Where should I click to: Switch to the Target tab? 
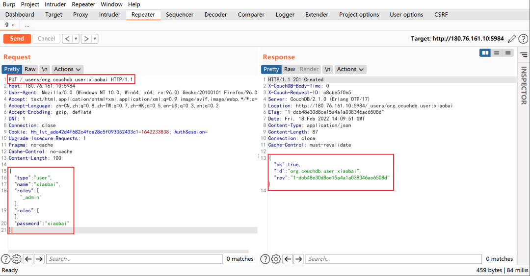pos(54,15)
